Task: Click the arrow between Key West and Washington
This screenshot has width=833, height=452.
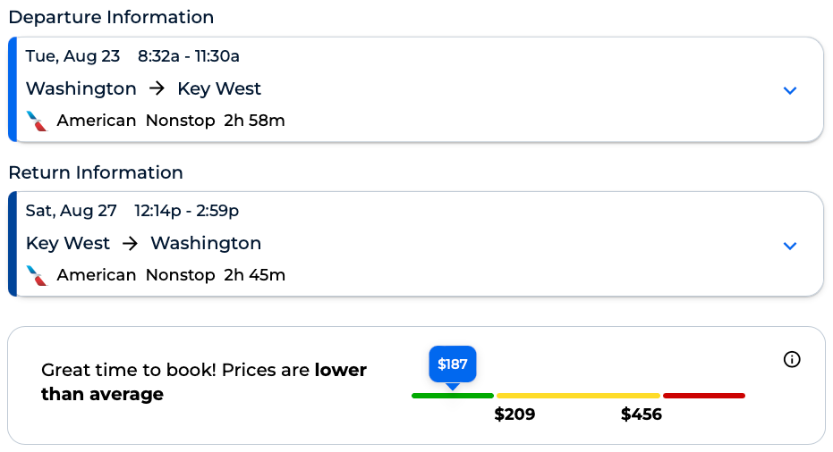Action: coord(131,244)
